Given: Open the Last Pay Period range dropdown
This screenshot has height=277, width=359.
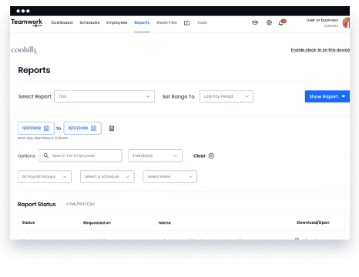Looking at the screenshot, I should [226, 96].
